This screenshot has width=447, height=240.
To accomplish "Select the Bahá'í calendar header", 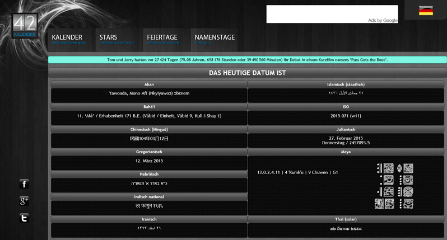I will [149, 107].
